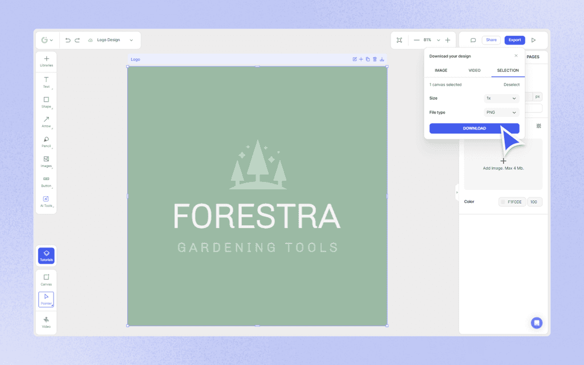Screen dimensions: 584x365
Task: Expand the Size dropdown showing 1x
Action: point(501,98)
